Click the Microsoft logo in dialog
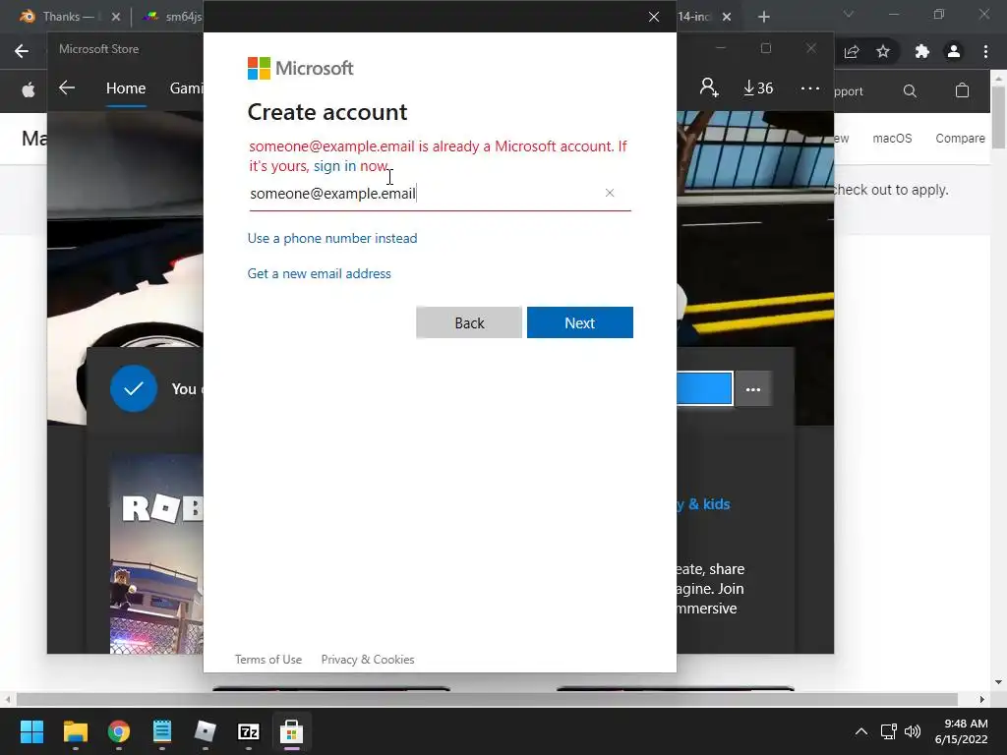The image size is (1007, 755). (x=300, y=68)
